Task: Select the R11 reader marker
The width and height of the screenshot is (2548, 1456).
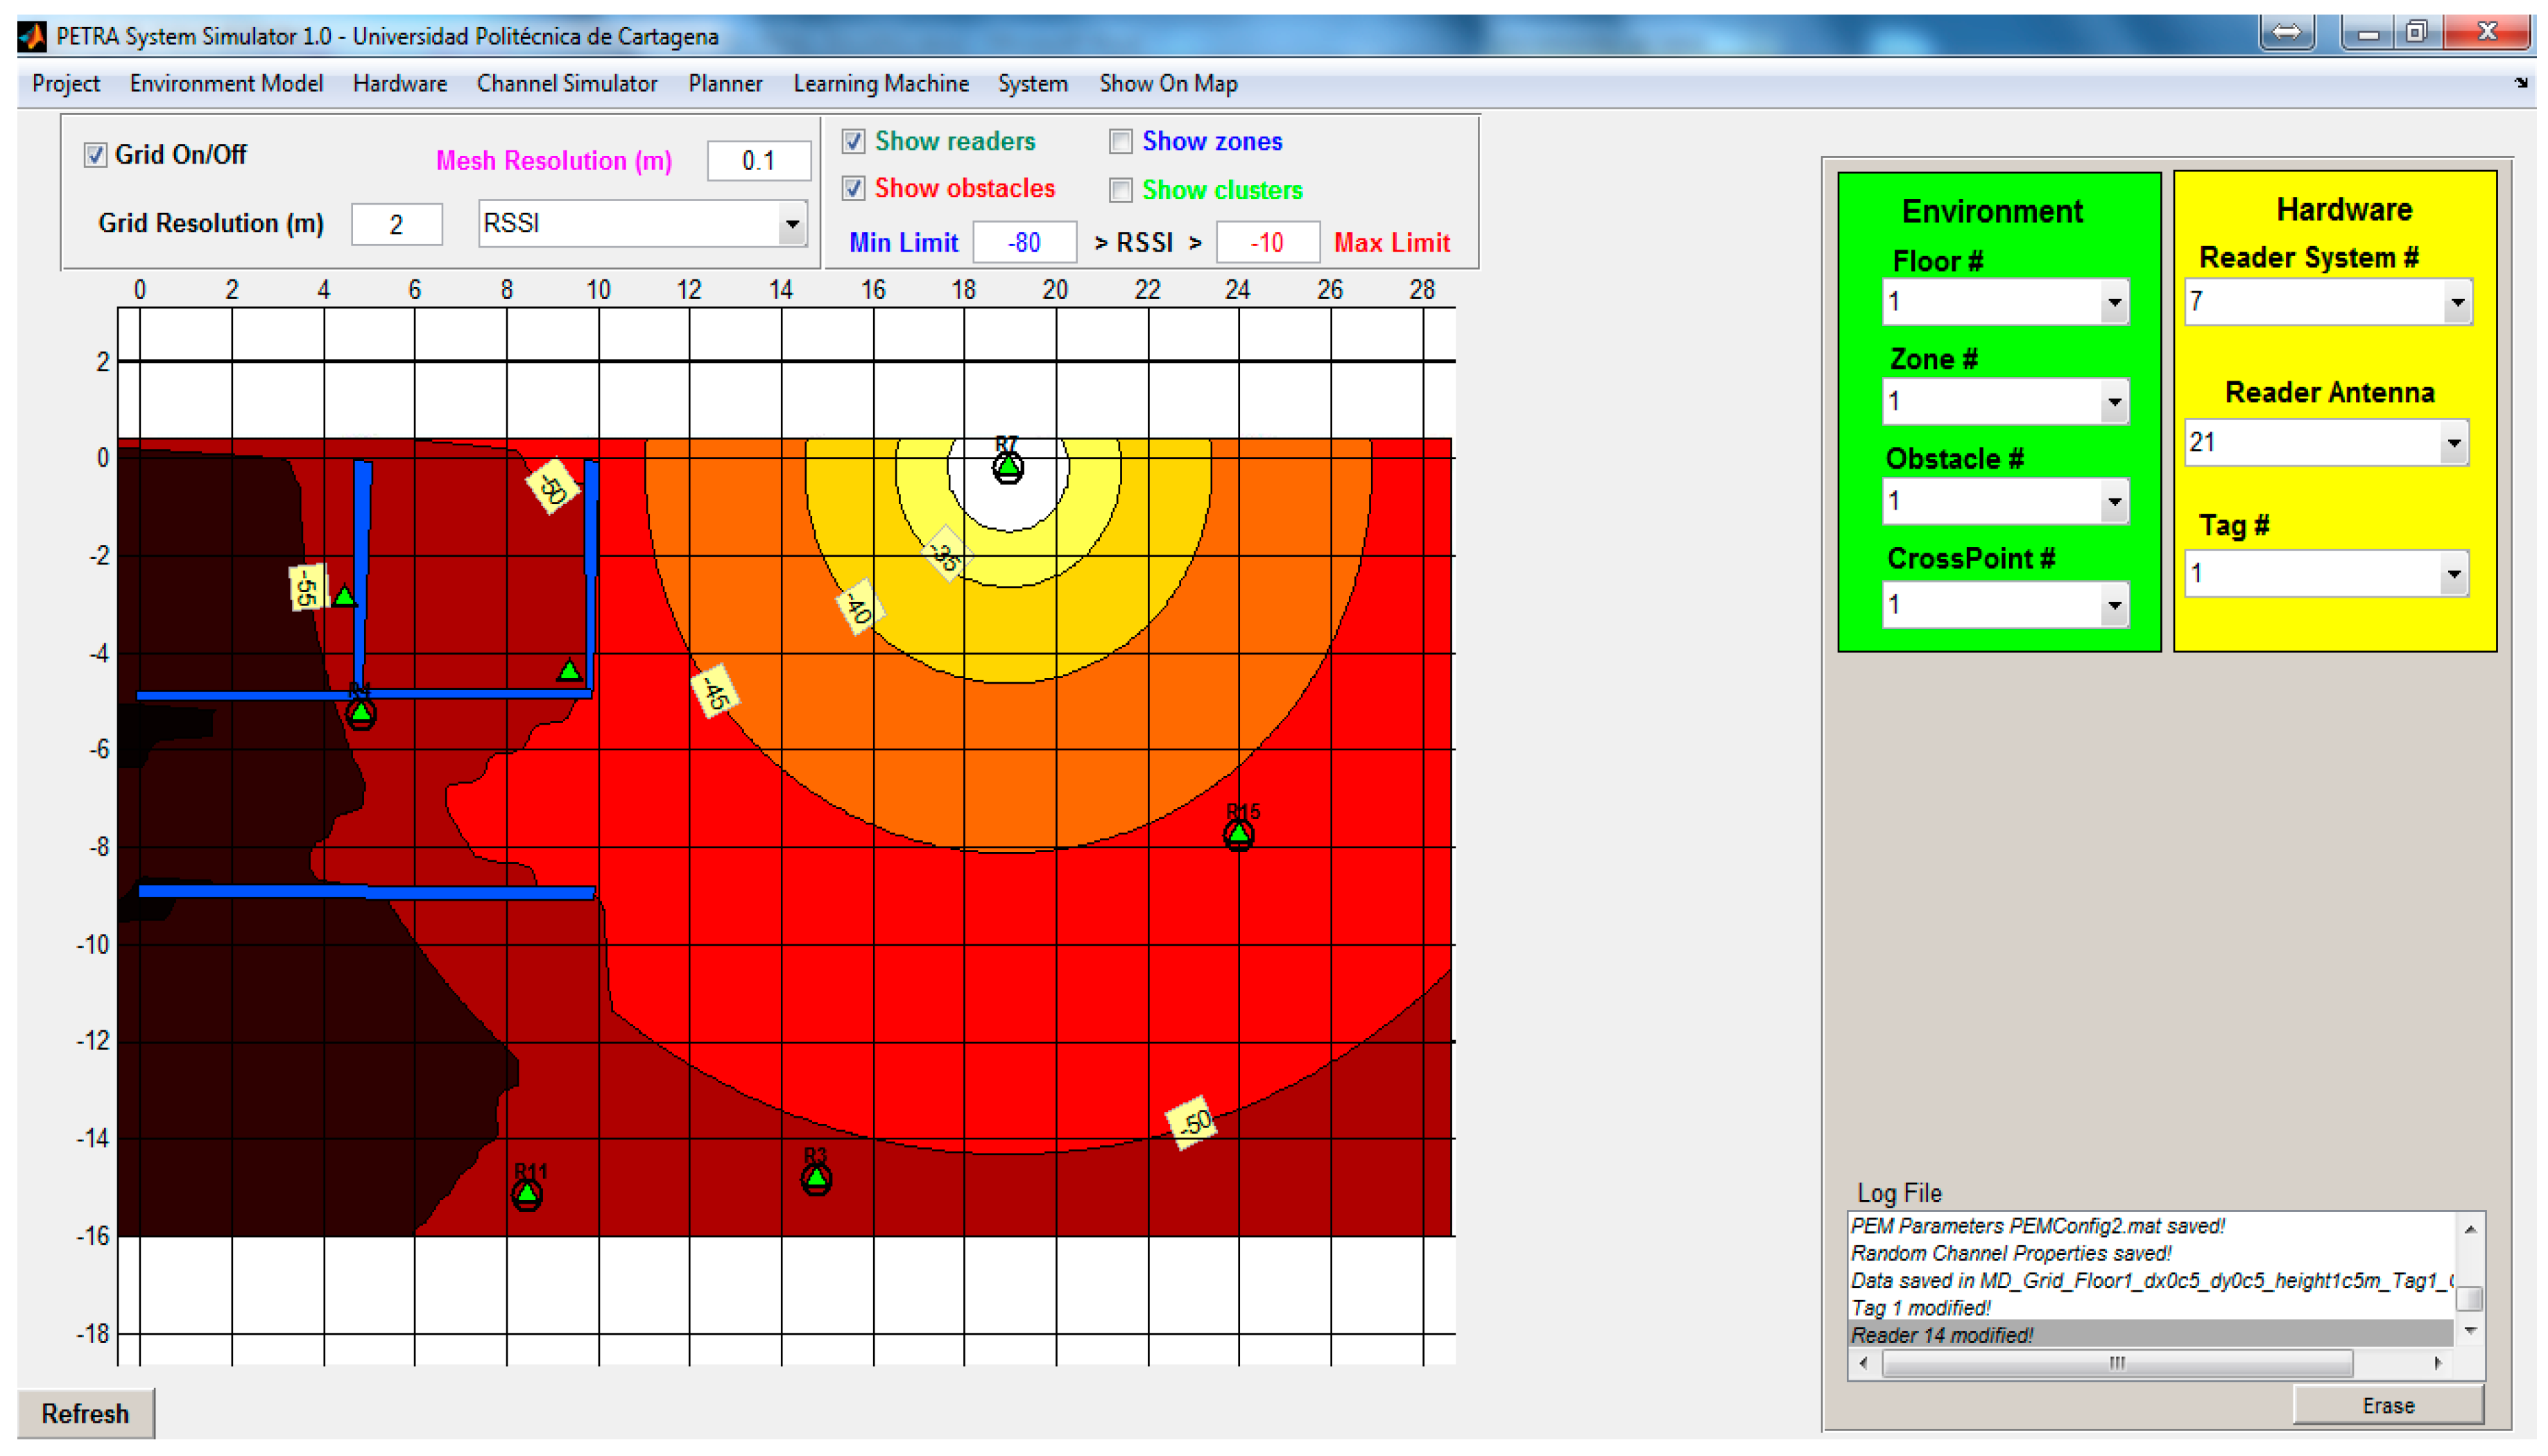Action: [x=527, y=1194]
